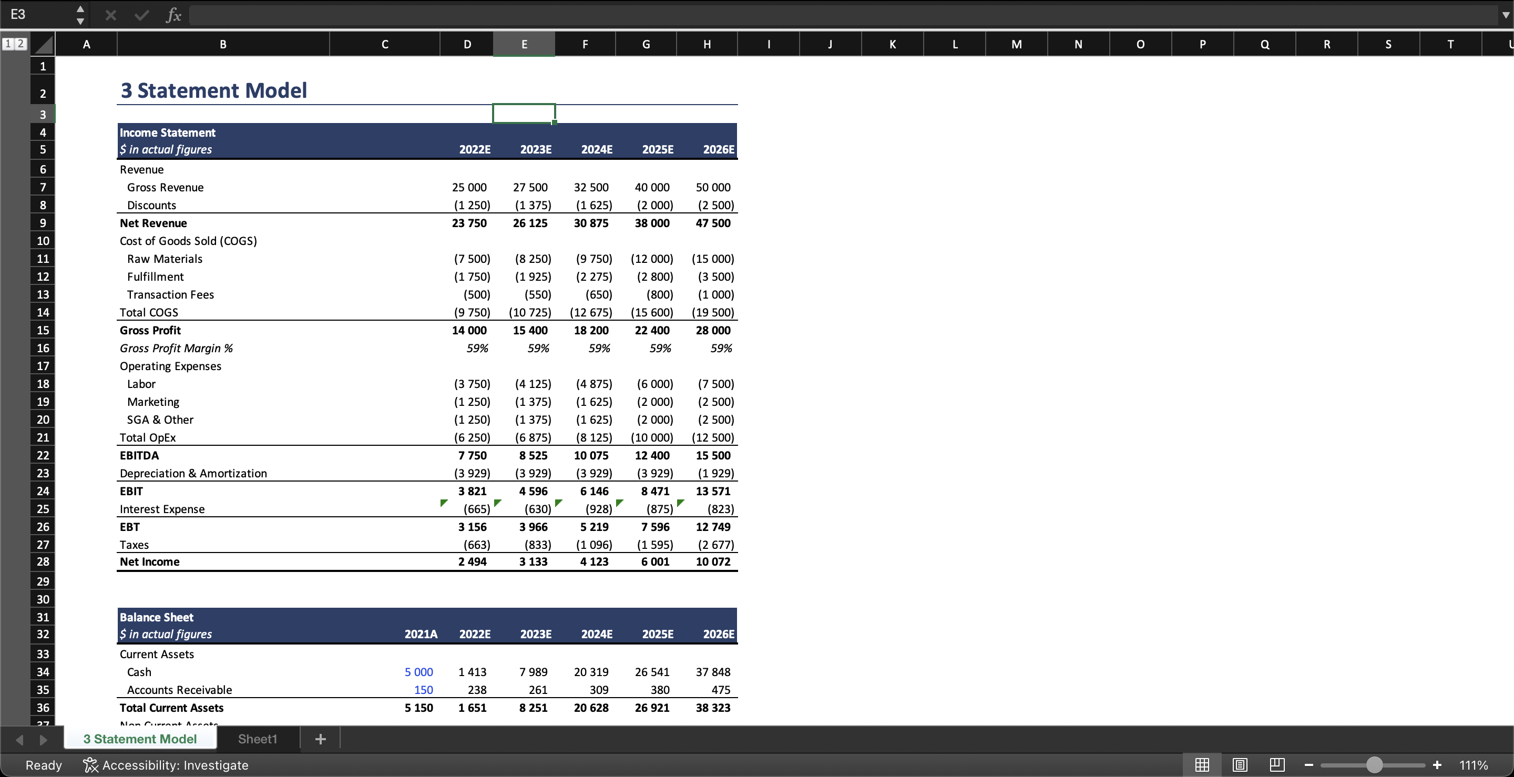Image resolution: width=1514 pixels, height=777 pixels.
Task: Expand the formula bar dropdown arrow
Action: pyautogui.click(x=1505, y=15)
